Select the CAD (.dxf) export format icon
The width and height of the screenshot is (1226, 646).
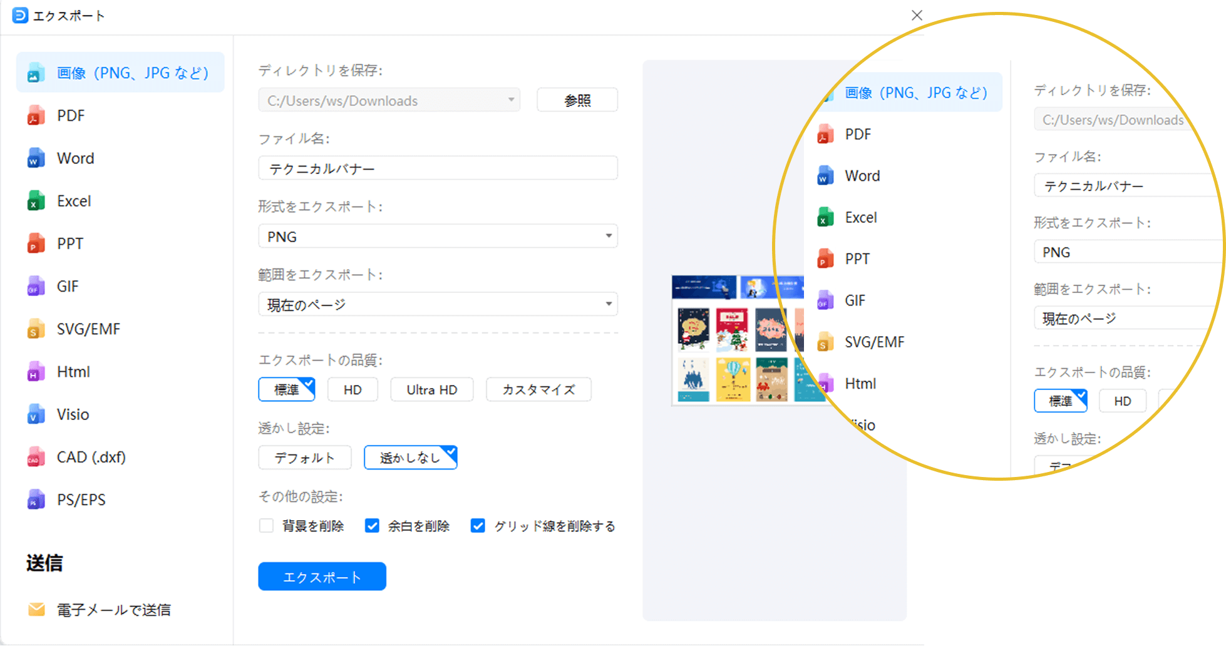pos(36,456)
